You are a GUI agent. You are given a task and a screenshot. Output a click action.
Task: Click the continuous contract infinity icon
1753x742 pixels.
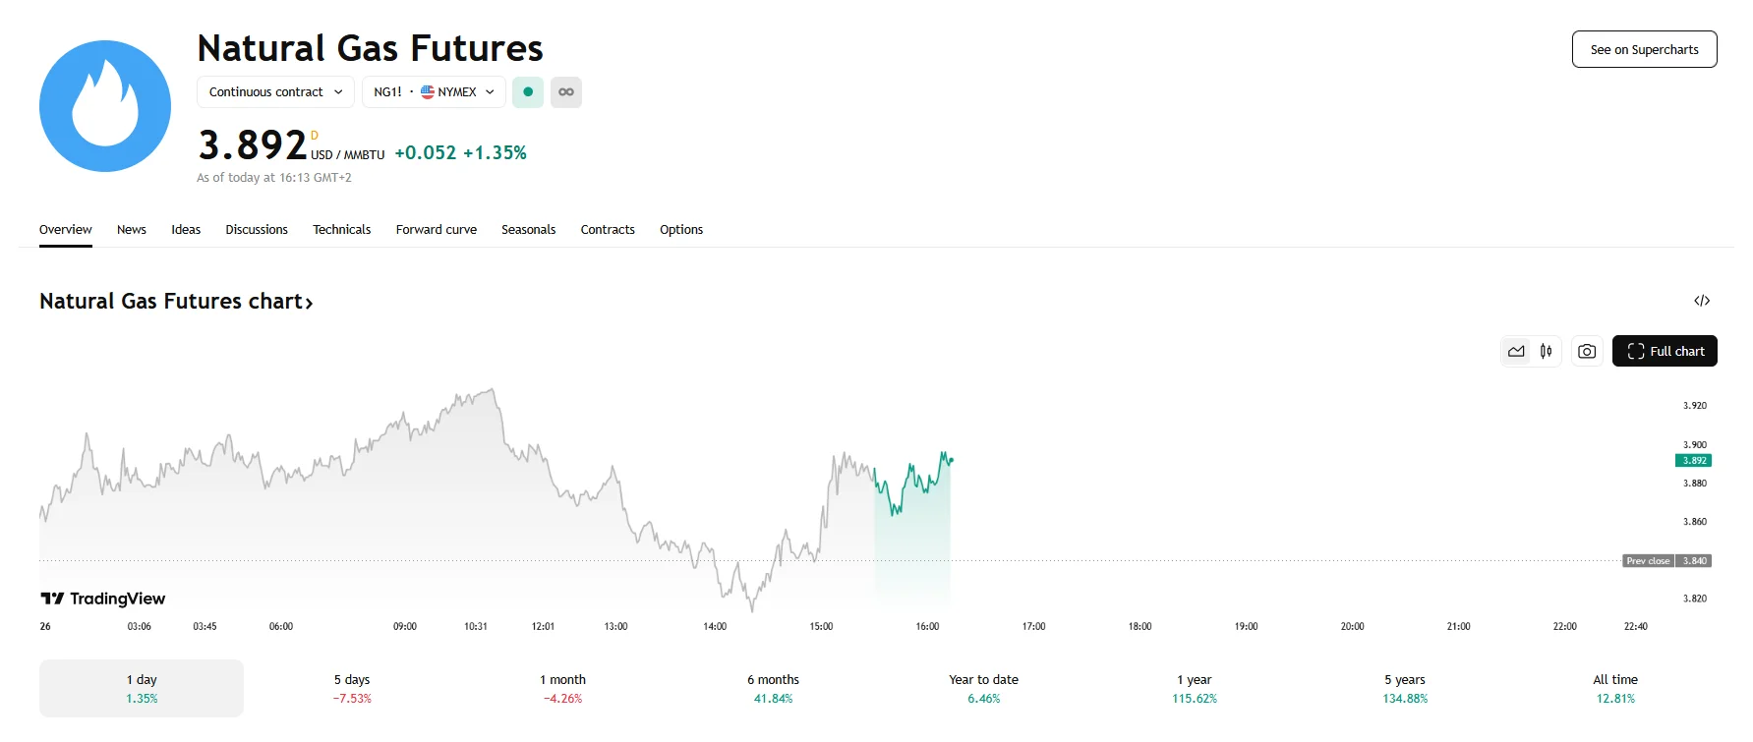566,92
